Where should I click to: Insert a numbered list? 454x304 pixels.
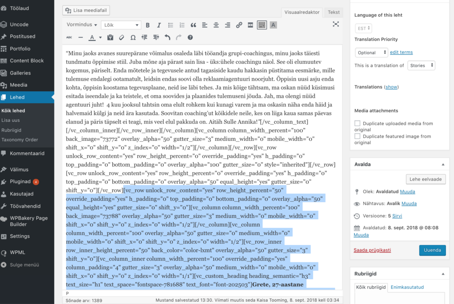(x=182, y=25)
